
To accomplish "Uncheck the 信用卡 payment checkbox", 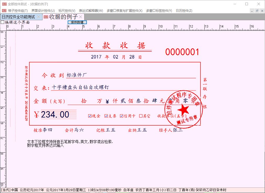I will coord(121,116).
